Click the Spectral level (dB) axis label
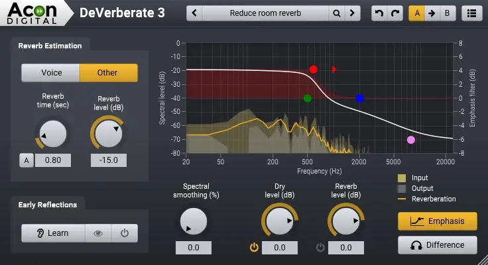 pos(162,98)
